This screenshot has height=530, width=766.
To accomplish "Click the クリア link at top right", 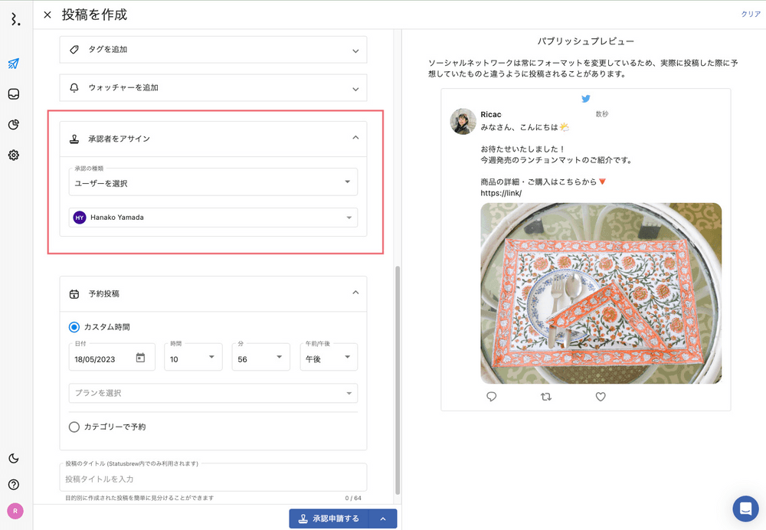I will [x=750, y=15].
